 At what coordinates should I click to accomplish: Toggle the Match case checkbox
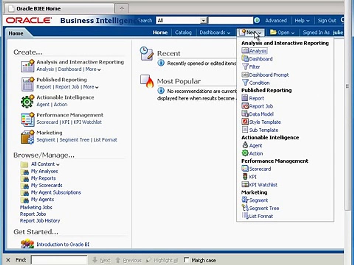(x=186, y=260)
